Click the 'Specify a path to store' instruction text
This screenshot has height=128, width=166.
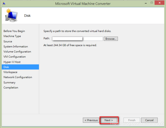[77, 31]
